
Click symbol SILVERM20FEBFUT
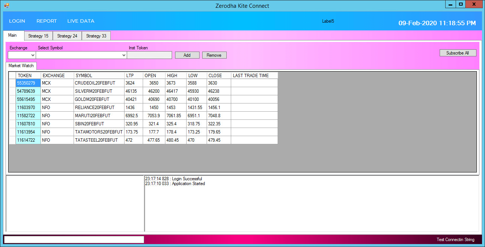point(99,91)
